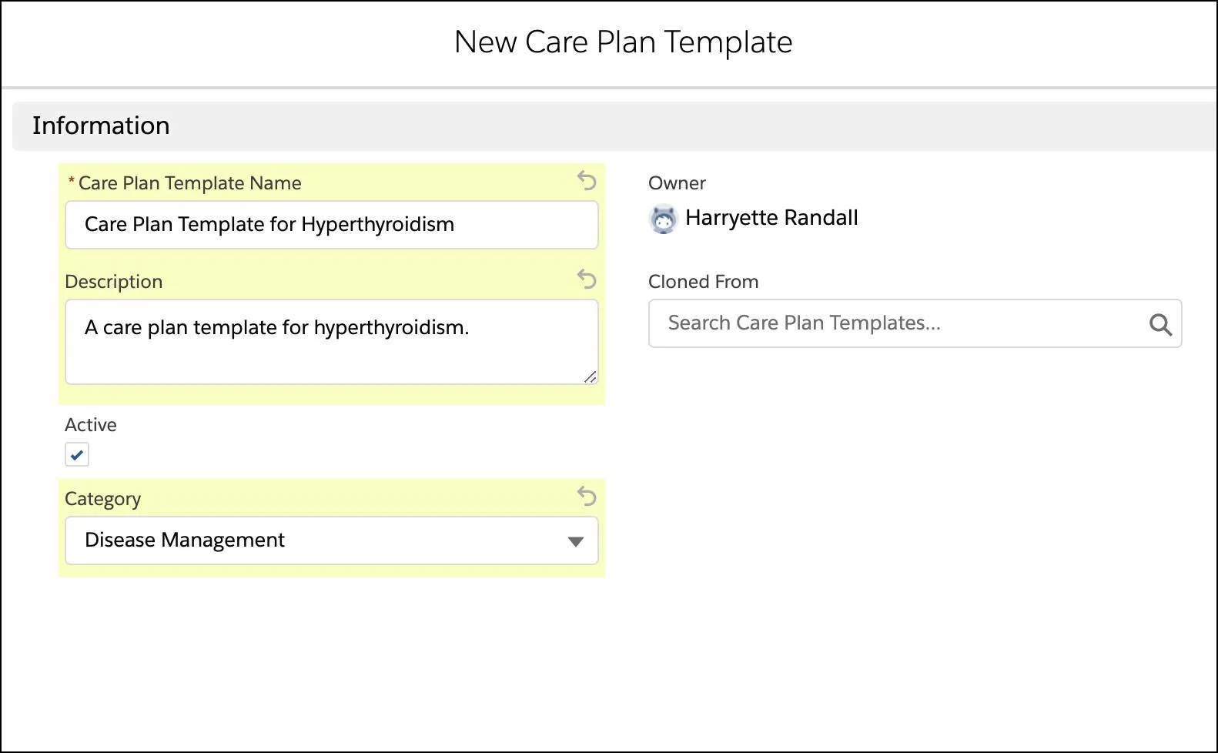Click the Description label text

point(114,282)
